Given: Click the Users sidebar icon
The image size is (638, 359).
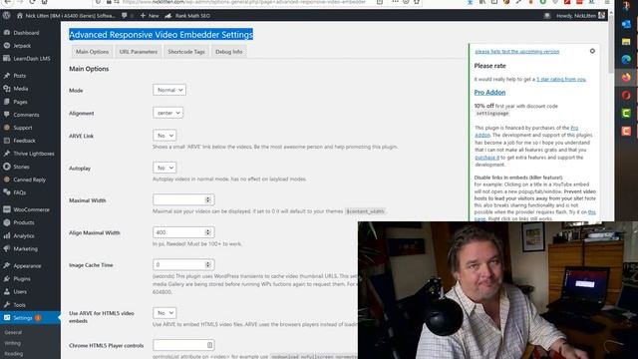Looking at the screenshot, I should pyautogui.click(x=7, y=292).
